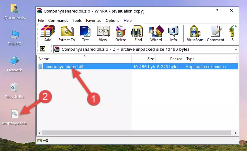Image resolution: width=247 pixels, height=151 pixels.
Task: Click the horizontal scrollbar track
Action: (x=137, y=133)
